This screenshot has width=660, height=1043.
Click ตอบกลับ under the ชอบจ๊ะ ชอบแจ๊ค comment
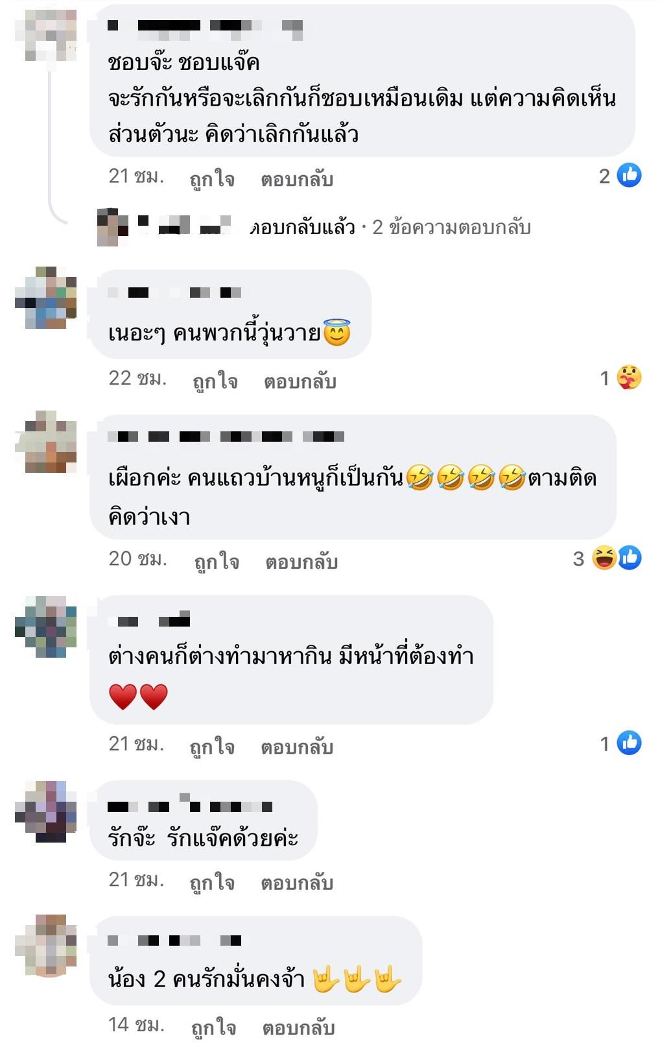[297, 178]
